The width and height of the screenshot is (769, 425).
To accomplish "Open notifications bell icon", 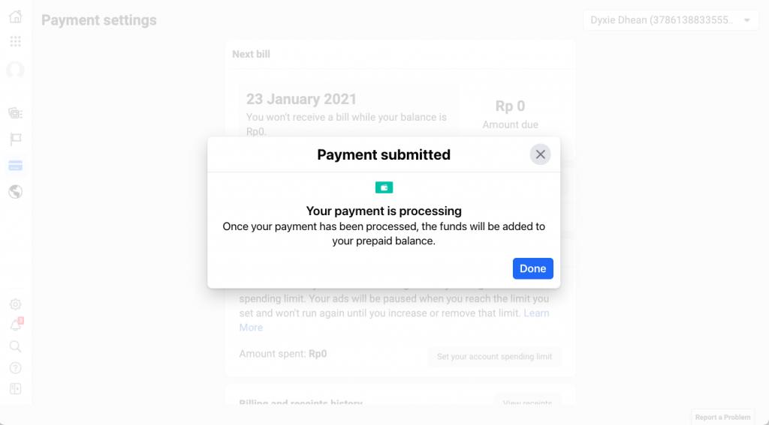I will [15, 325].
